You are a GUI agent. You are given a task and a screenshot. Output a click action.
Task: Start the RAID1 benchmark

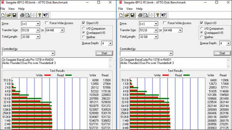(222, 53)
